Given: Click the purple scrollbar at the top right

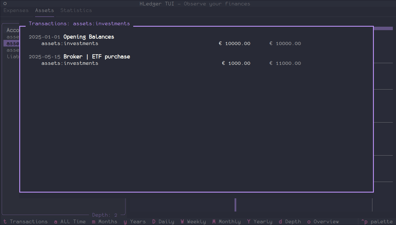Looking at the screenshot, I should click(383, 28).
